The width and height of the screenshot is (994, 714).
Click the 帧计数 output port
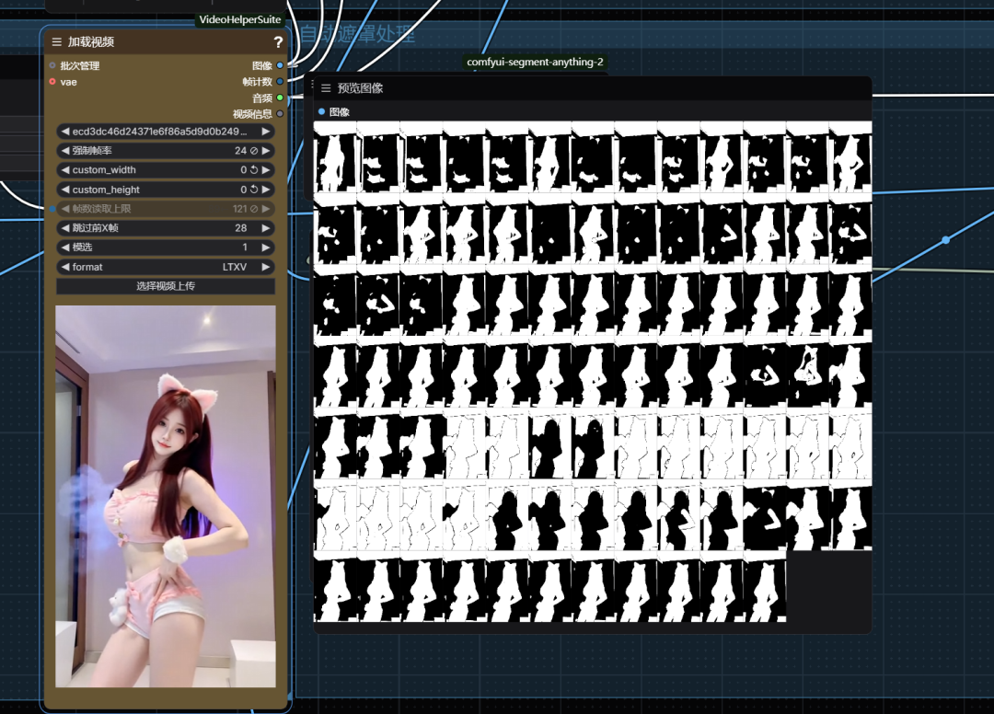(x=280, y=81)
